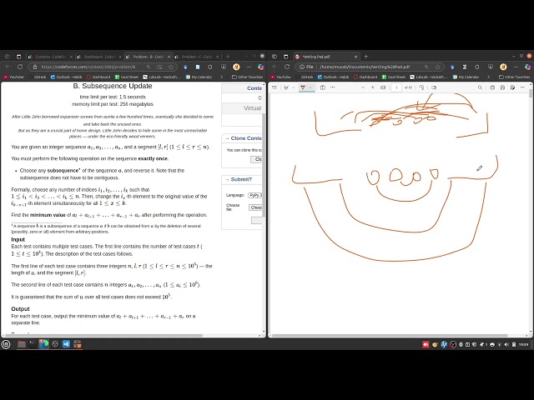Click the clock in the system tray
The width and height of the screenshot is (534, 400).
point(523,344)
